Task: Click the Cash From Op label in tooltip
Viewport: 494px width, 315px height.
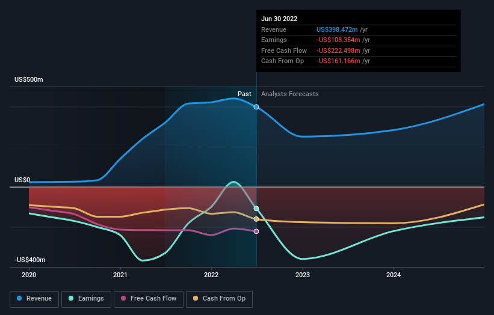Action: click(x=282, y=61)
